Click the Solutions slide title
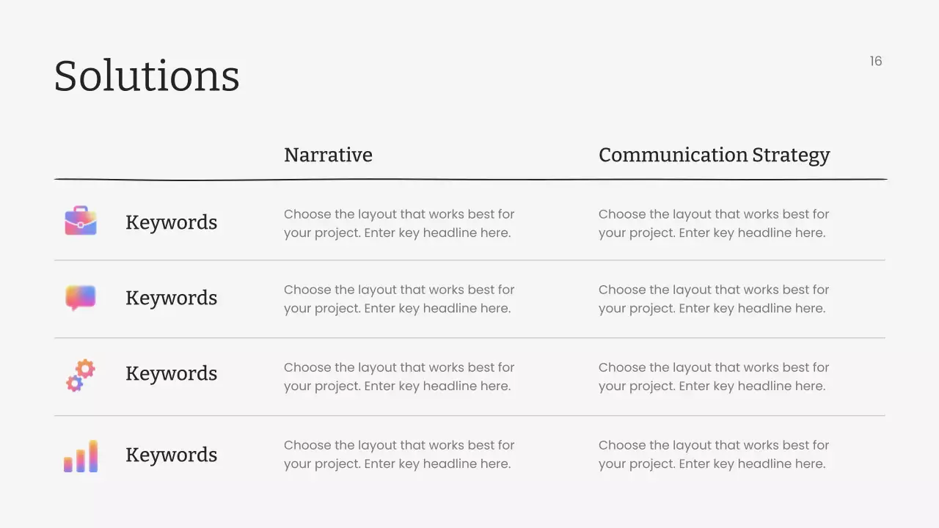The width and height of the screenshot is (939, 528). coord(147,76)
